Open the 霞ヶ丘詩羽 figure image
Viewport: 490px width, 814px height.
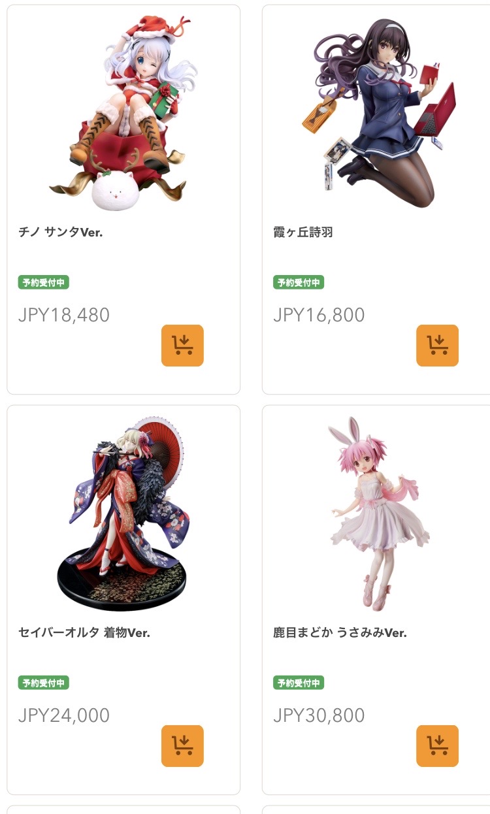pos(378,112)
